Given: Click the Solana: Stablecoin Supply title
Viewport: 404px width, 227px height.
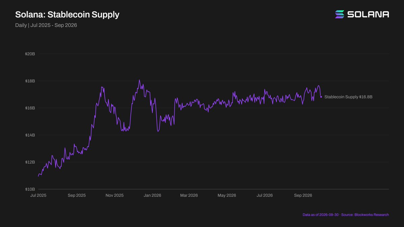Looking at the screenshot, I should point(67,14).
